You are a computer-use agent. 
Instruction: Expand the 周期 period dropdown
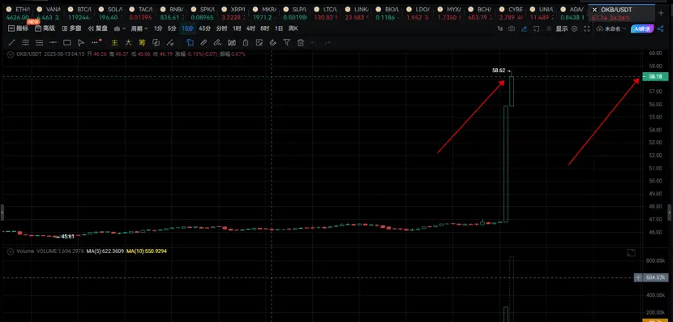tap(139, 28)
